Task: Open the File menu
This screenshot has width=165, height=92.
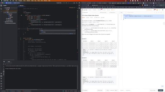Action: point(10,1)
